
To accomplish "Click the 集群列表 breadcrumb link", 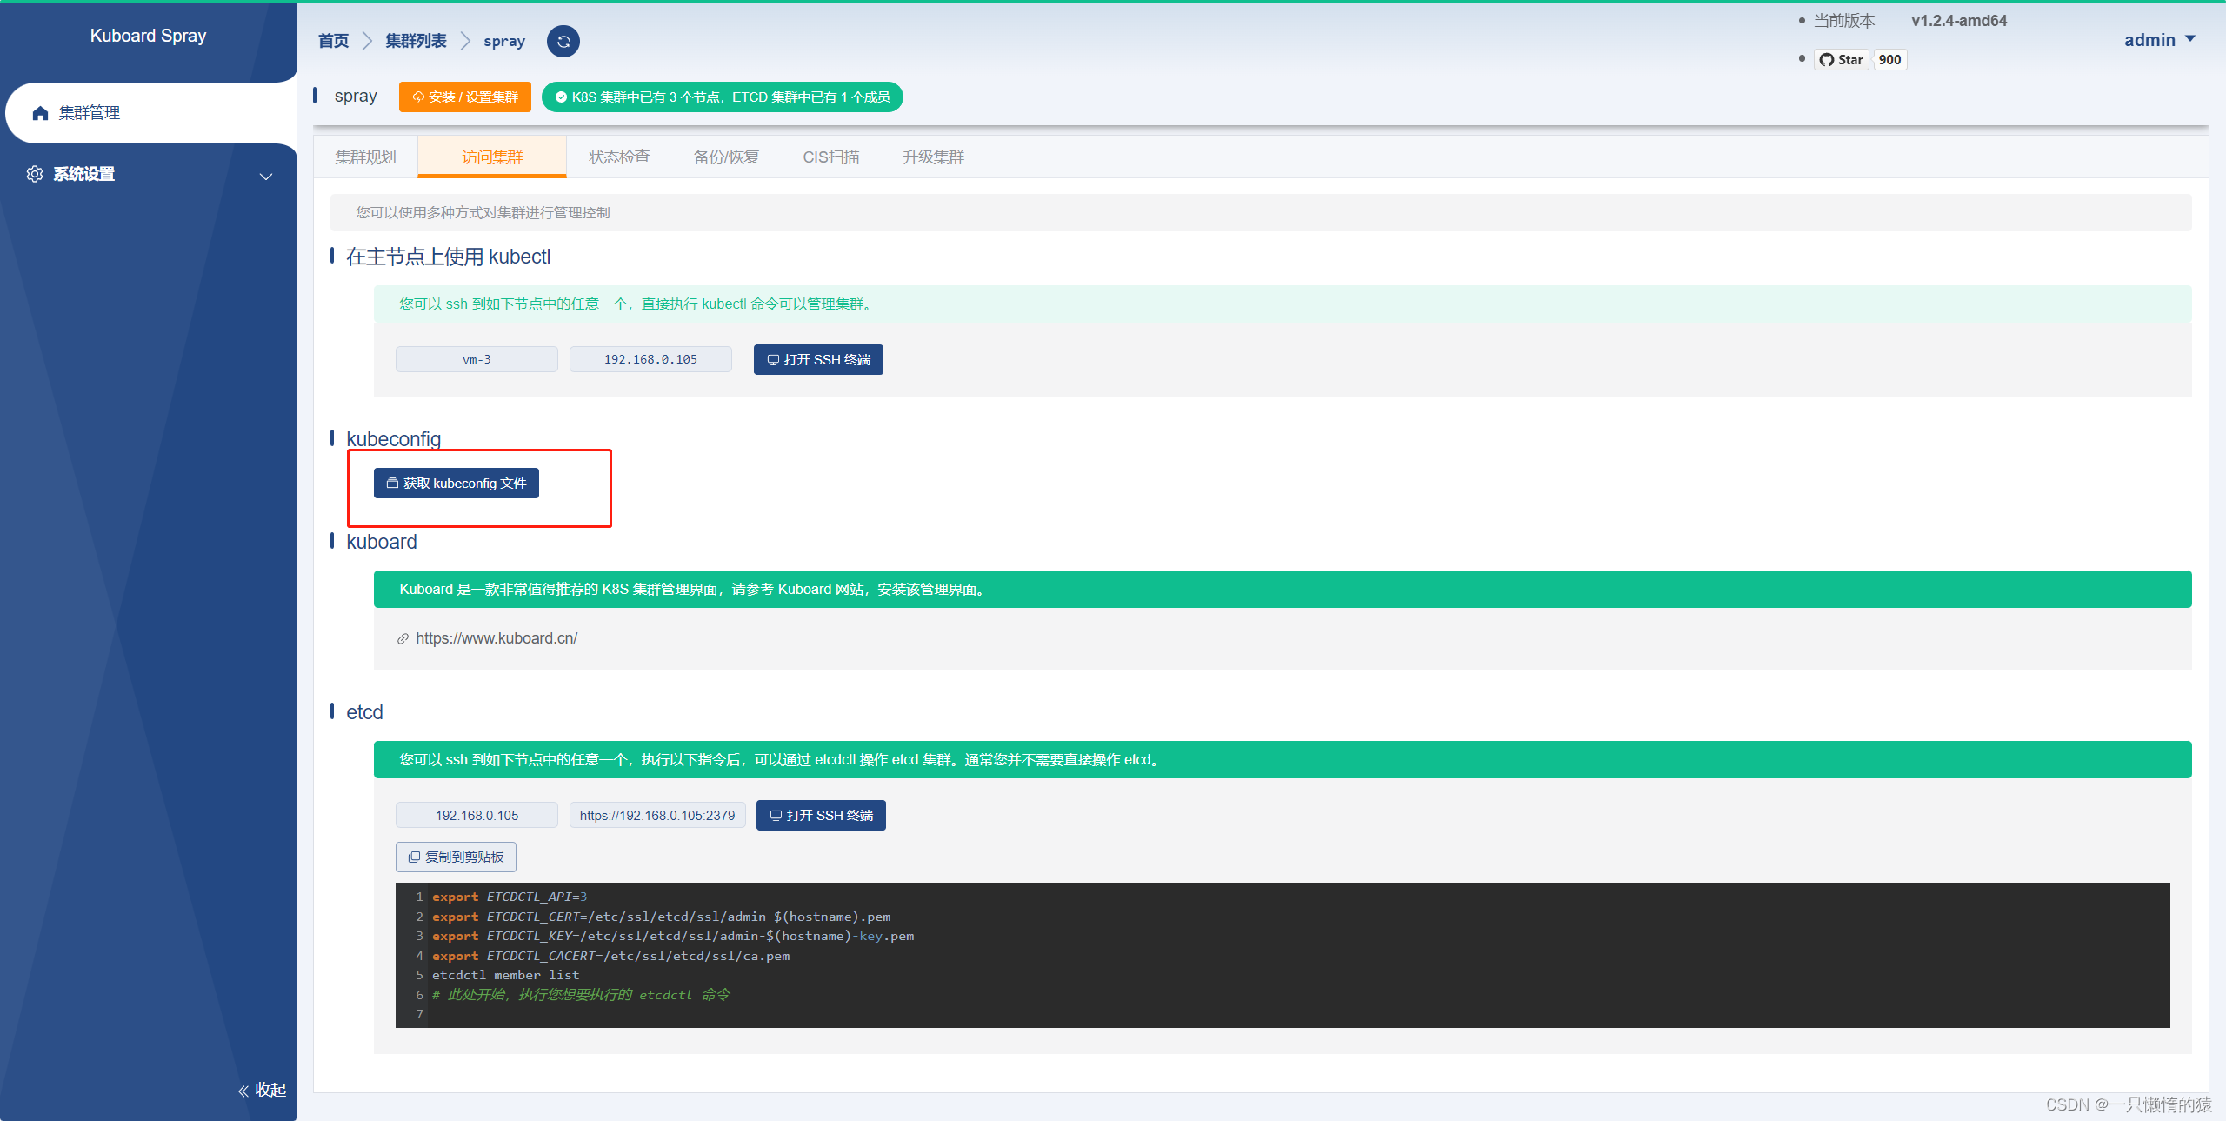I will point(416,42).
